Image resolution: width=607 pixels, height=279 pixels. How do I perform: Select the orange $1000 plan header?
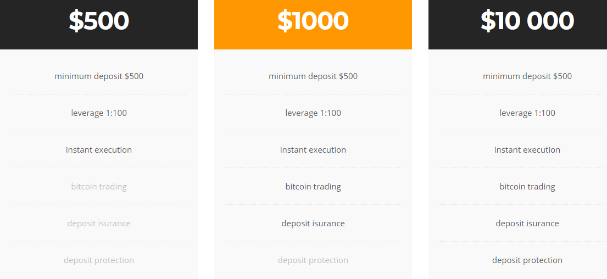pos(313,24)
